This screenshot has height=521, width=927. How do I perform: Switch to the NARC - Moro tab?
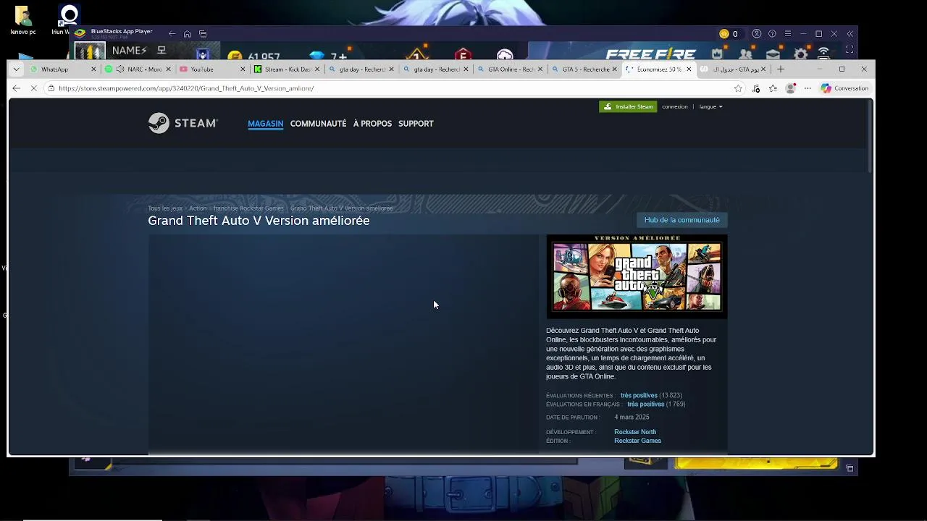pyautogui.click(x=138, y=69)
